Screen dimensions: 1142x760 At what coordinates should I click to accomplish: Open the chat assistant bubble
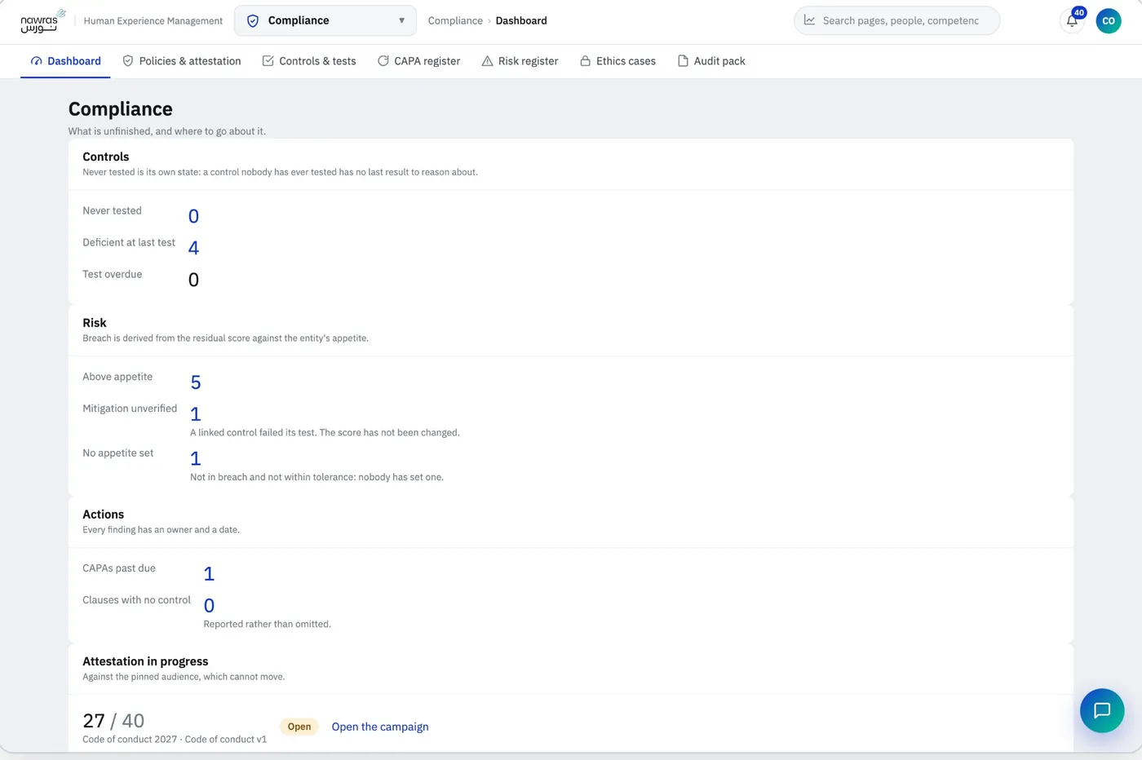point(1102,710)
